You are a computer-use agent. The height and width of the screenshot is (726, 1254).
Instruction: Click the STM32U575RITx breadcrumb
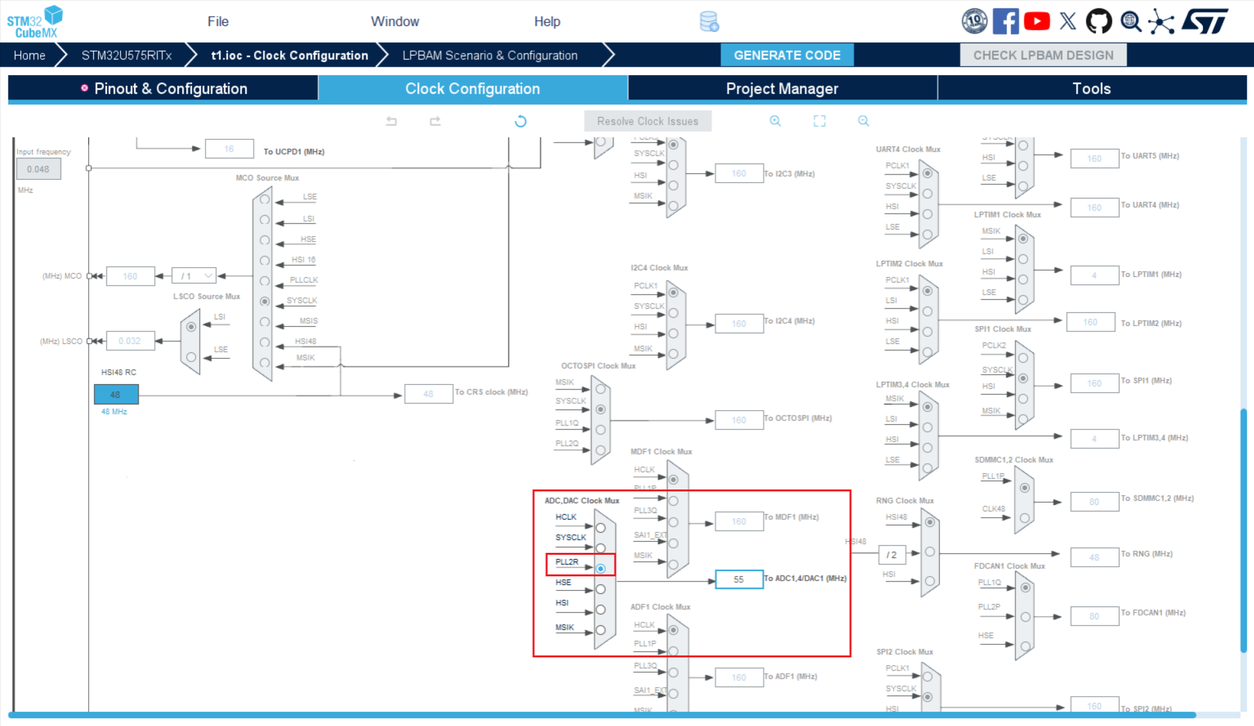pos(127,56)
